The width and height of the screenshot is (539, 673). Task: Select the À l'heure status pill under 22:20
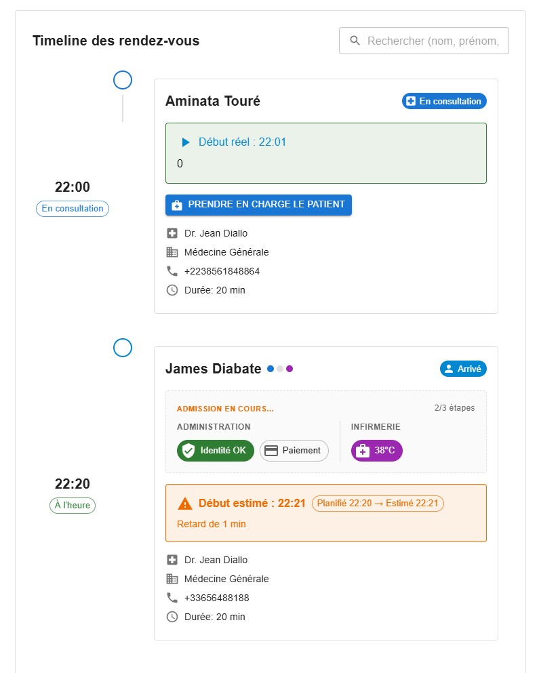click(x=72, y=506)
